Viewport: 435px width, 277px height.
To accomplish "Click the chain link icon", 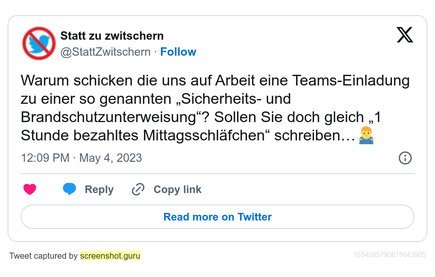I will point(138,189).
